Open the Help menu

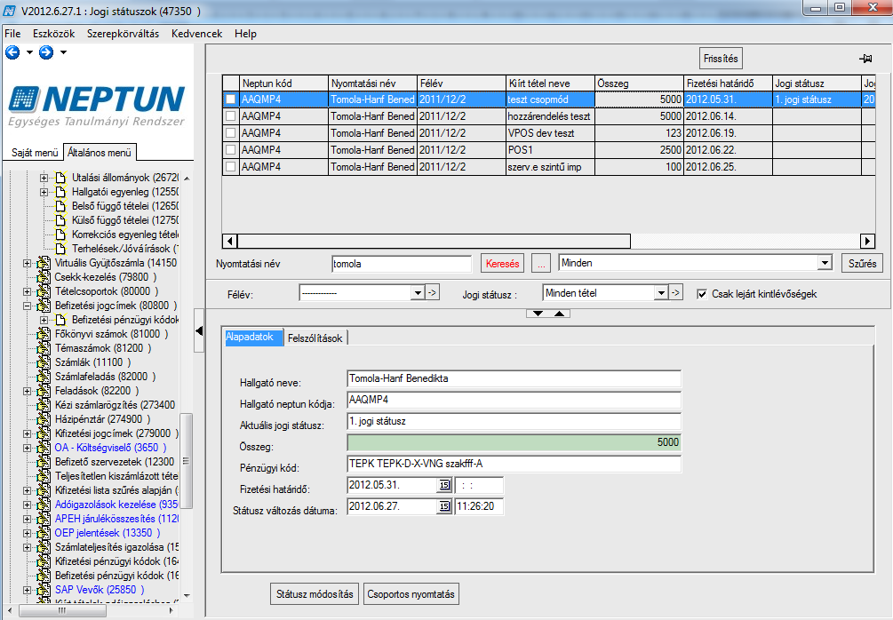click(245, 34)
